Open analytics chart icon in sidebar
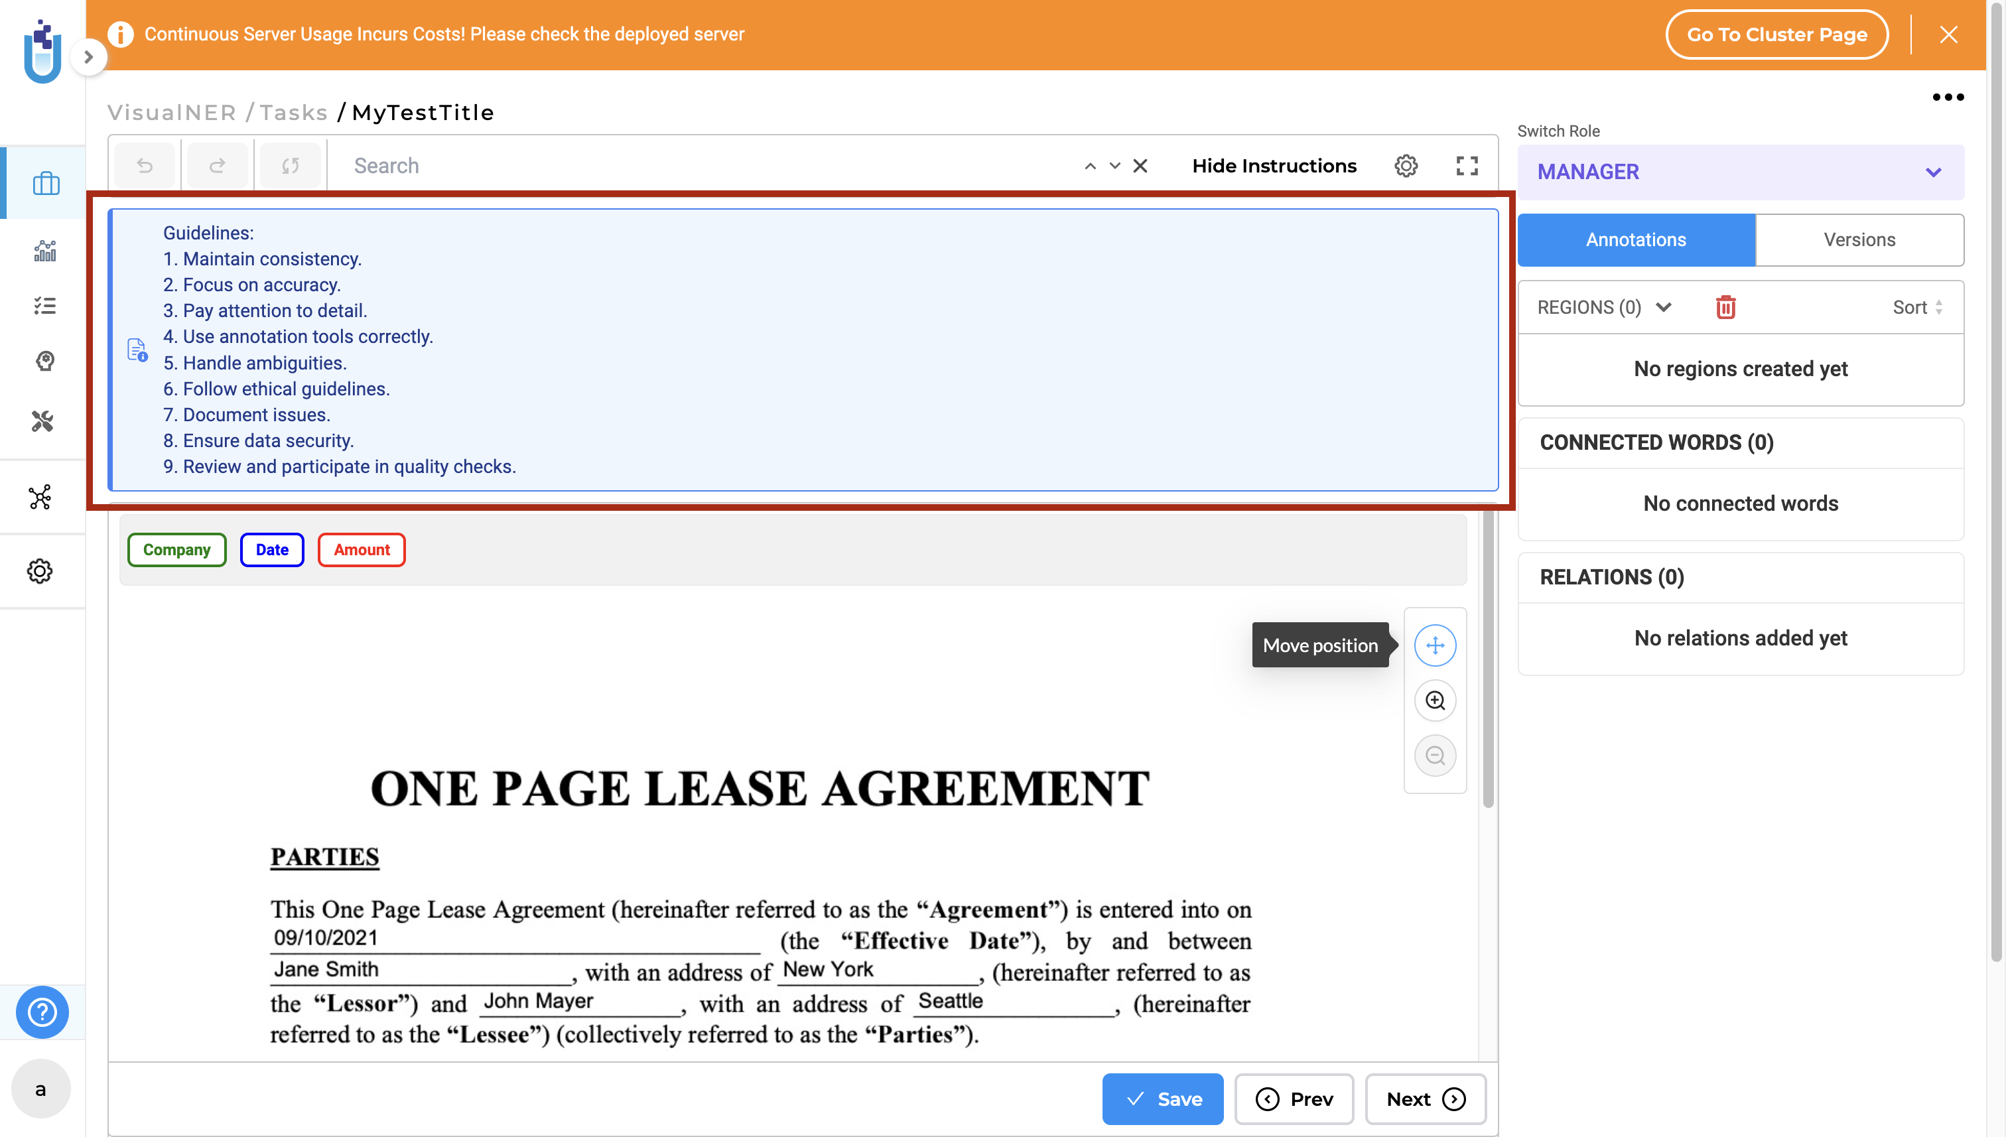 click(45, 250)
